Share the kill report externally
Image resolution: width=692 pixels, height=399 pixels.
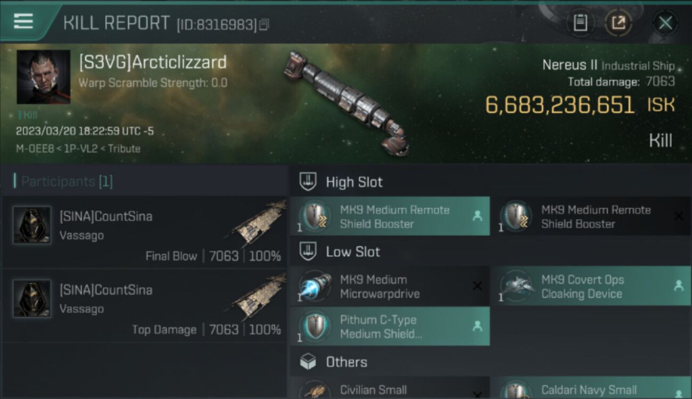click(x=618, y=23)
